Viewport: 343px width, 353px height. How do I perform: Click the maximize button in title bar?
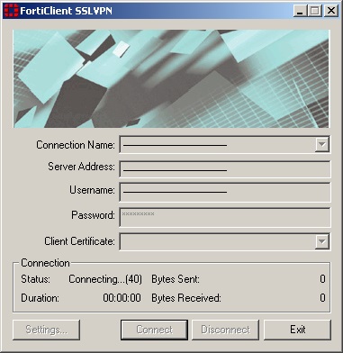[x=314, y=11]
